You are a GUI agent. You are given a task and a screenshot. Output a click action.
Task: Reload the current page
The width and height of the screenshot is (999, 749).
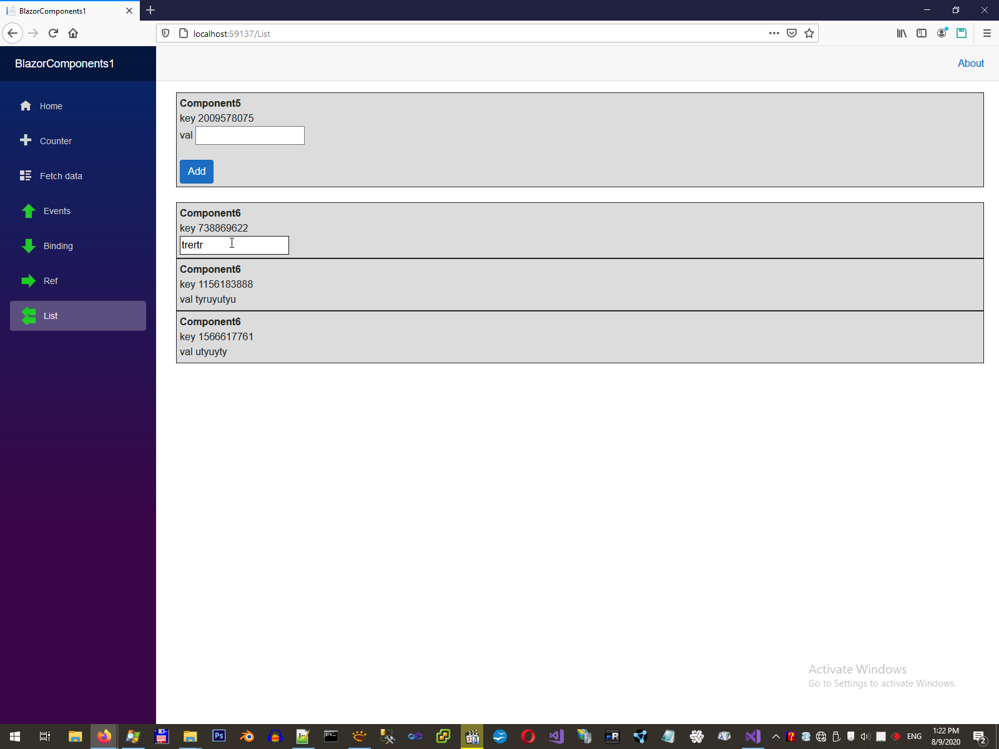point(53,33)
